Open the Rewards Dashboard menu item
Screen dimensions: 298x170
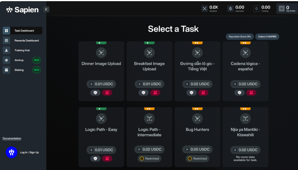tap(26, 40)
